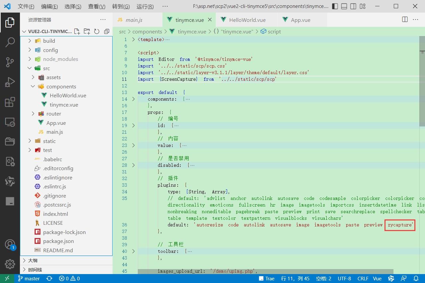Click the New Folder icon in explorer header
This screenshot has width=425, height=283.
tap(87, 31)
